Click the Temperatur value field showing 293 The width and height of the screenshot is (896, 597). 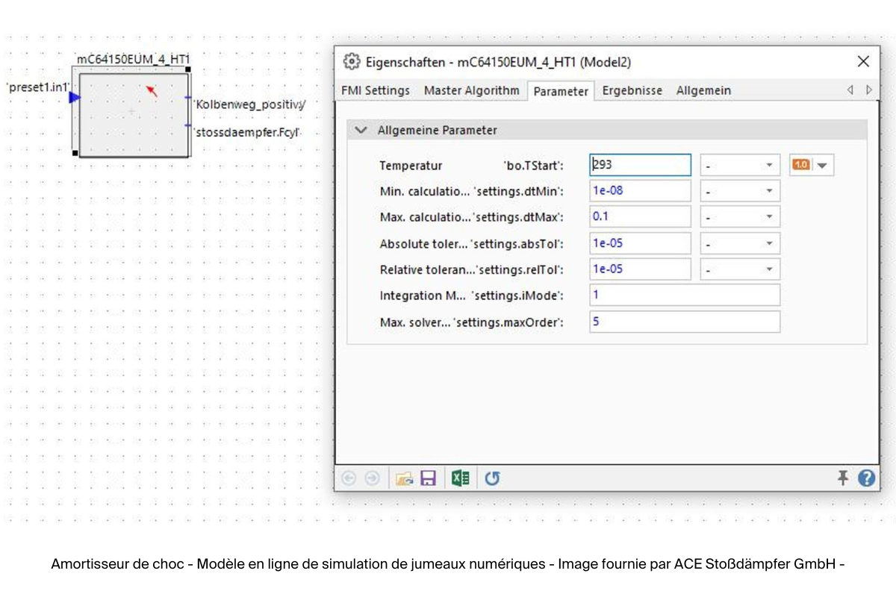[x=639, y=165]
